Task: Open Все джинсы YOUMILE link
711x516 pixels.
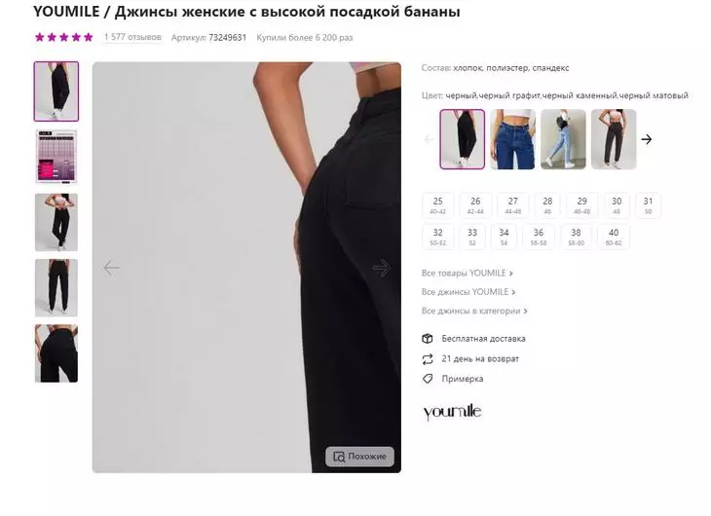Action: pyautogui.click(x=468, y=292)
